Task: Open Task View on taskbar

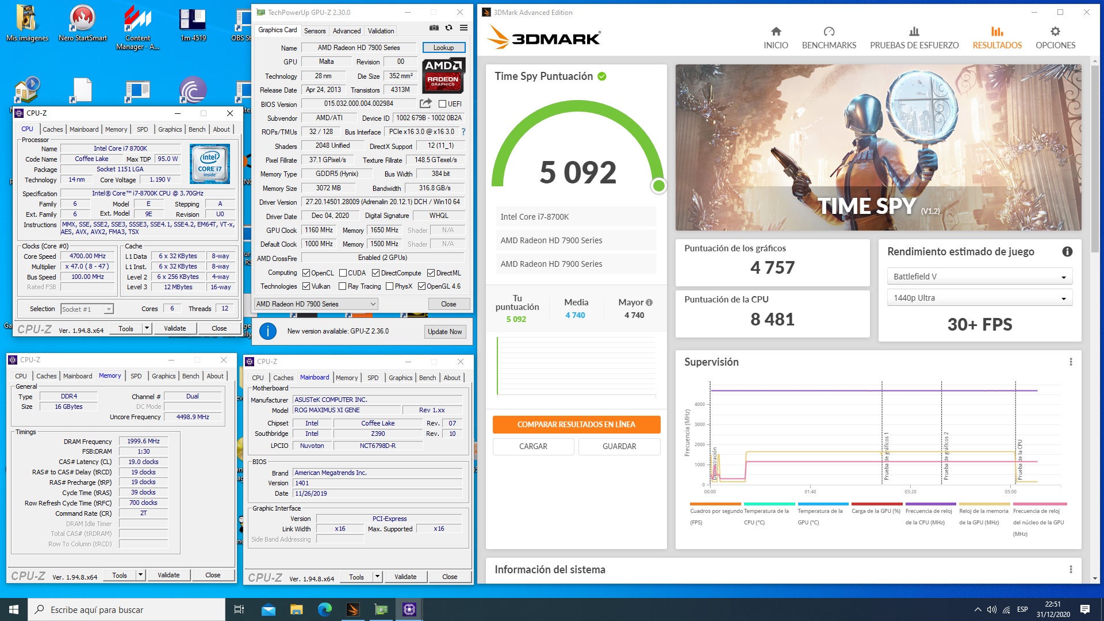Action: [x=239, y=609]
